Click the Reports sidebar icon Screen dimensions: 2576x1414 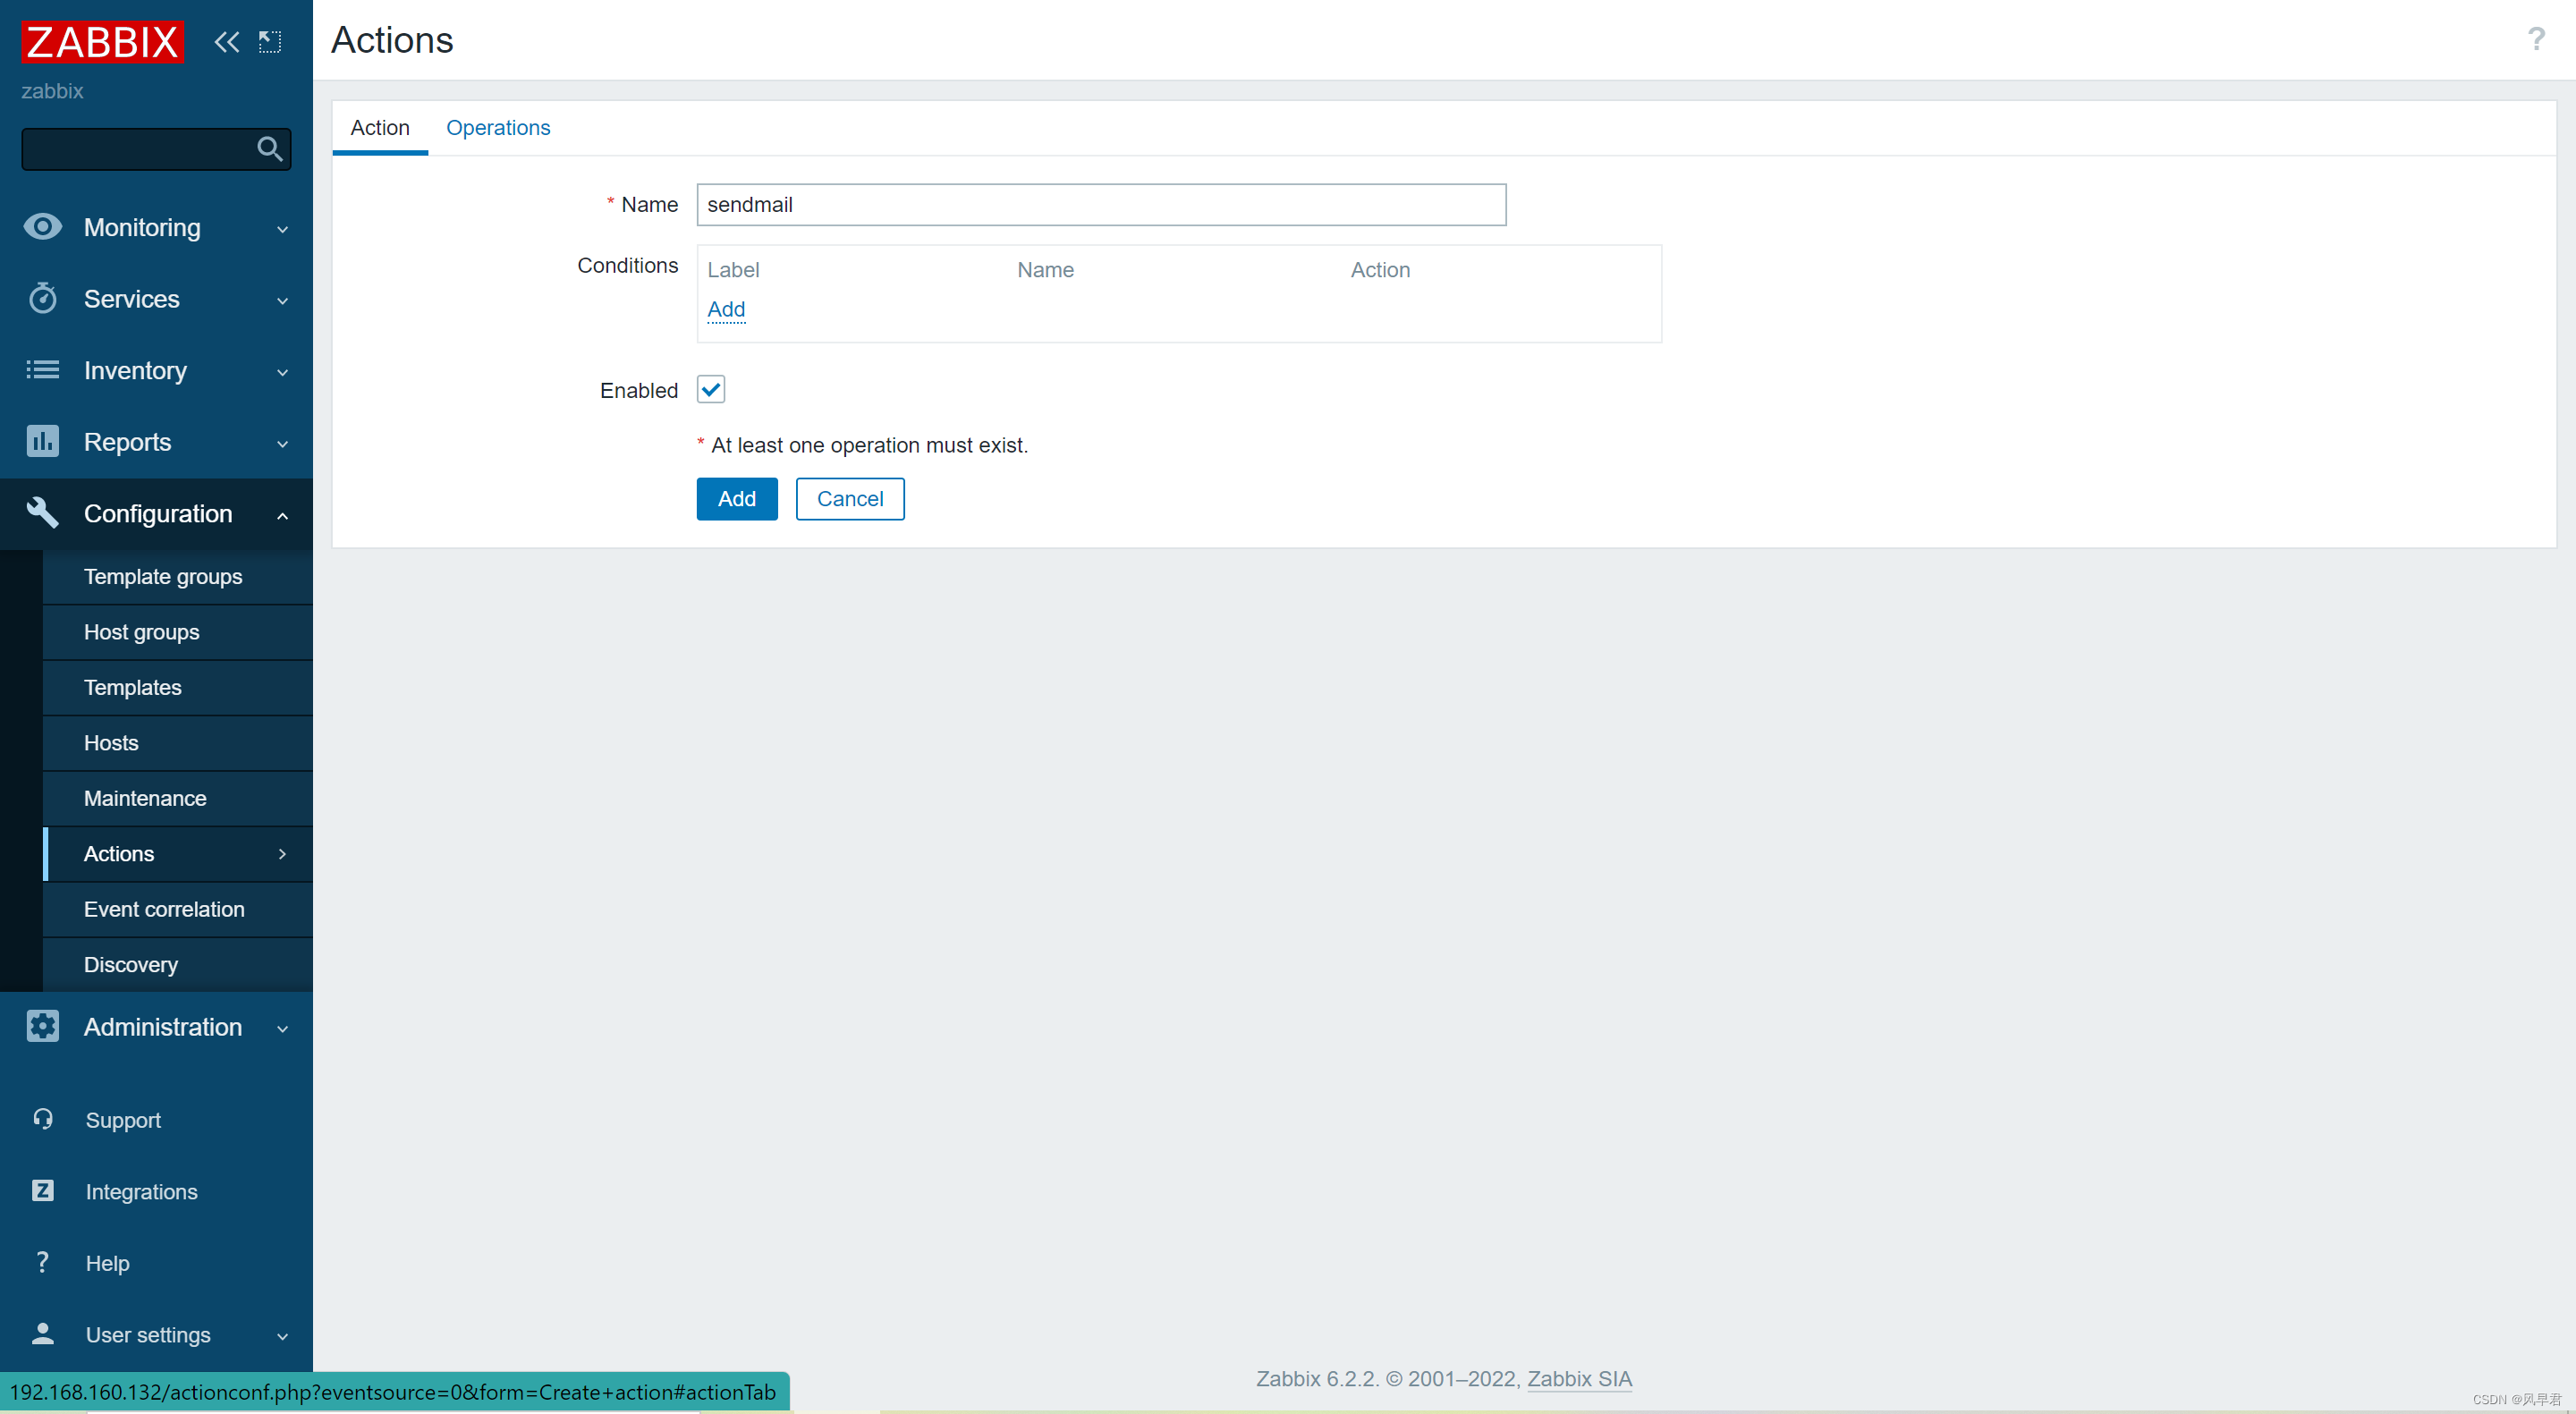coord(44,441)
